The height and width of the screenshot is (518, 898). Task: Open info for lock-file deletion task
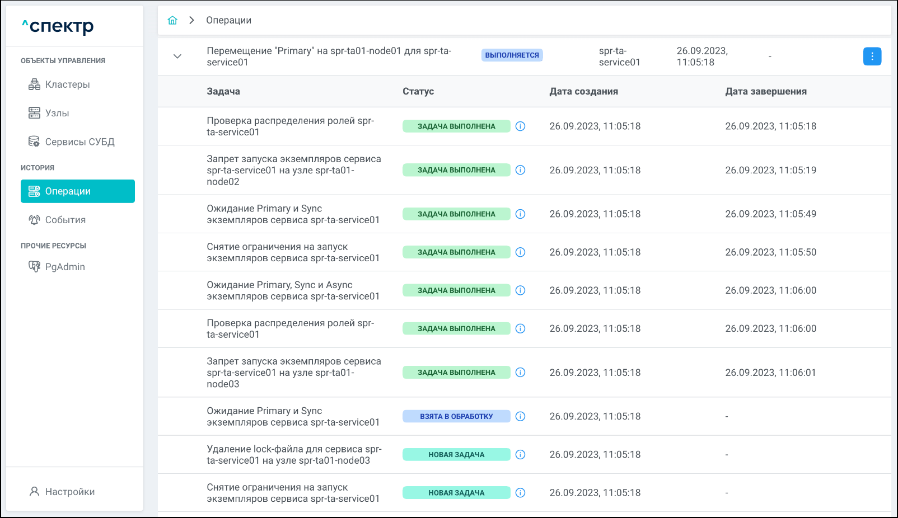(520, 455)
